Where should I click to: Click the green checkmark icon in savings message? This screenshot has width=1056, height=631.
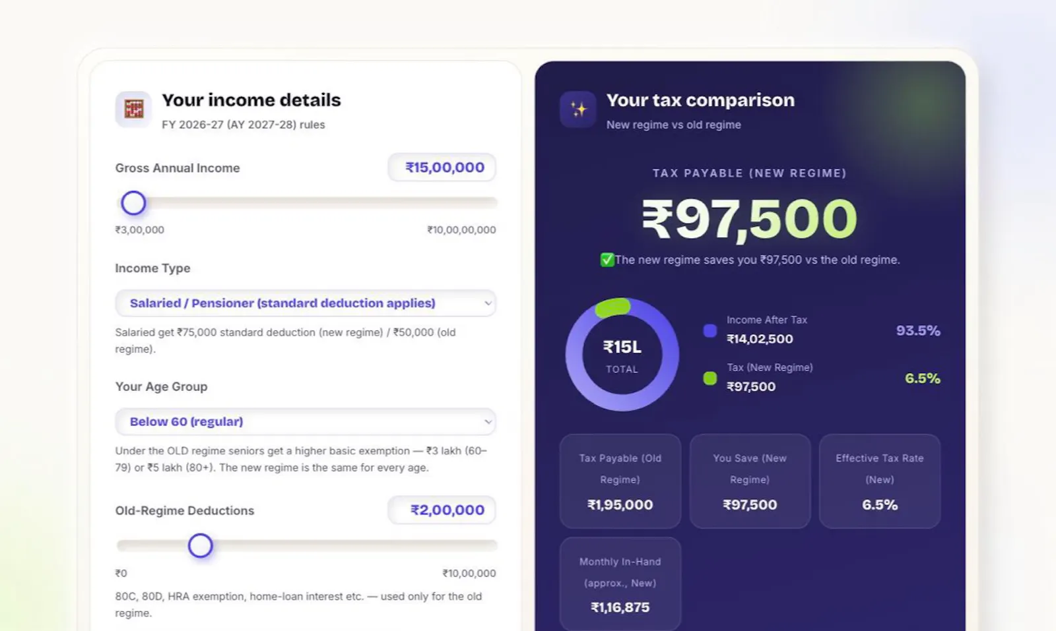click(607, 260)
